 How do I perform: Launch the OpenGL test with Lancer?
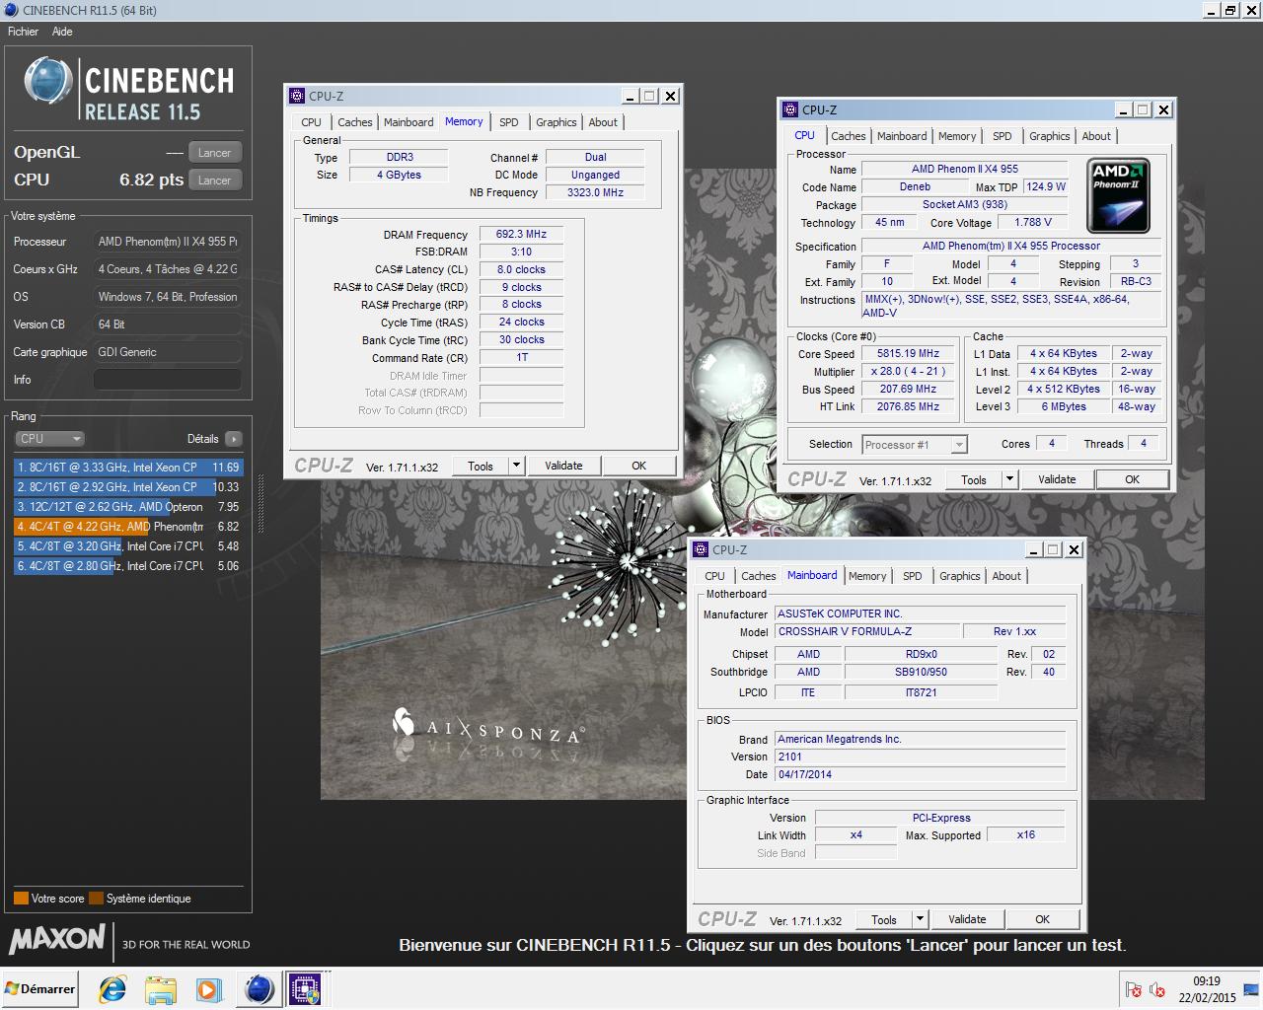pyautogui.click(x=214, y=153)
